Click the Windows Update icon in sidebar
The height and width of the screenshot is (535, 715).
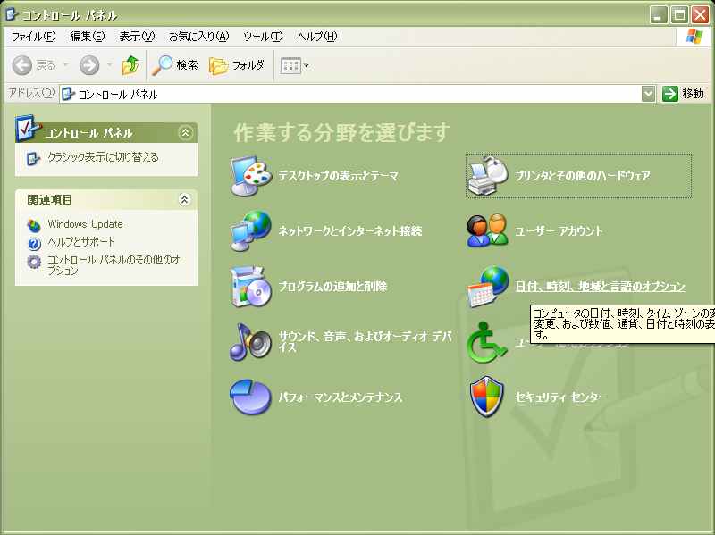[34, 225]
